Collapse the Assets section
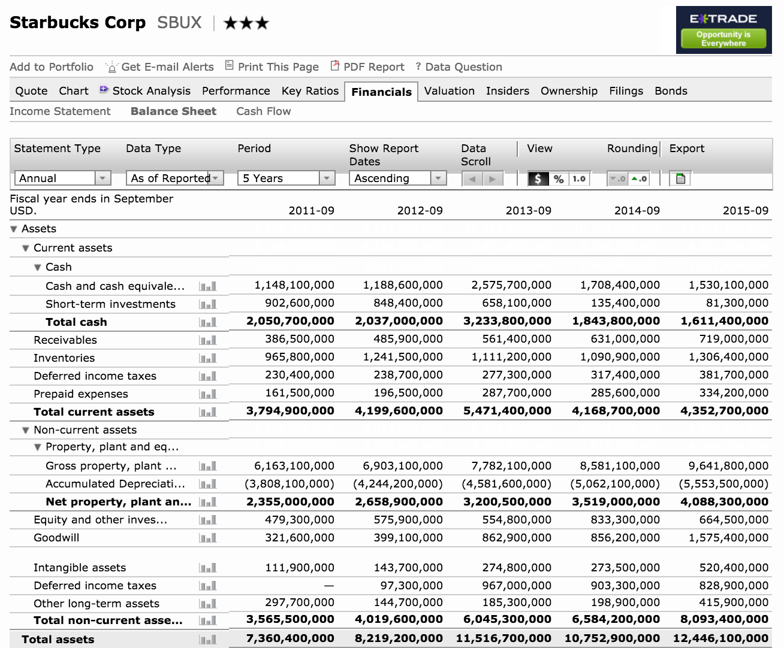 pyautogui.click(x=14, y=229)
